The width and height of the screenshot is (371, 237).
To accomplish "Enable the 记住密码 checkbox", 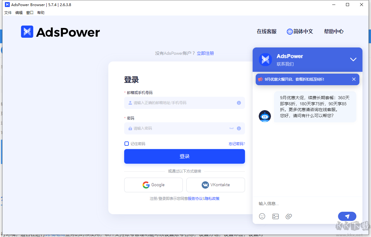I will tap(126, 143).
